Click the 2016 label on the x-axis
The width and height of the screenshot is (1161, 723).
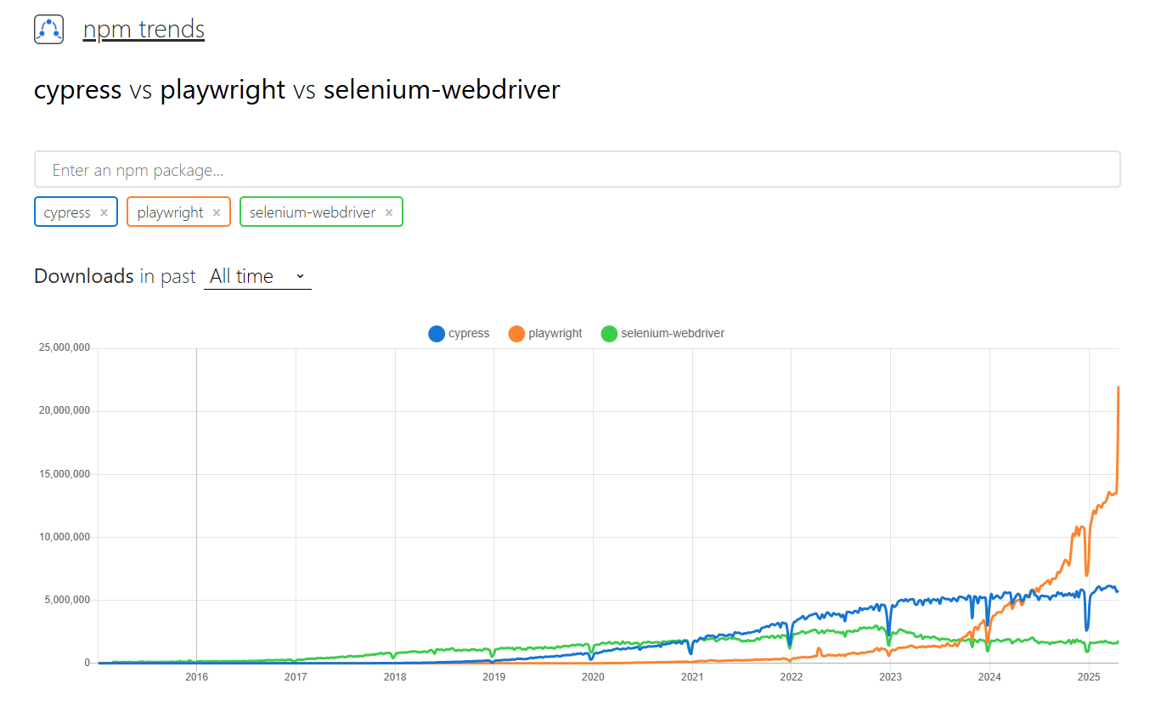(x=196, y=677)
